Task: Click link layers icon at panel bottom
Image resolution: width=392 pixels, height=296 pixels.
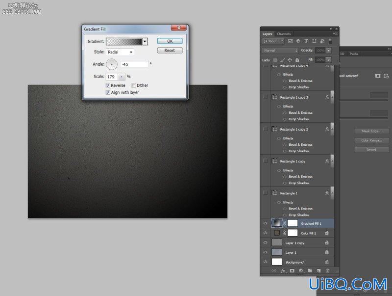Action: click(x=274, y=270)
